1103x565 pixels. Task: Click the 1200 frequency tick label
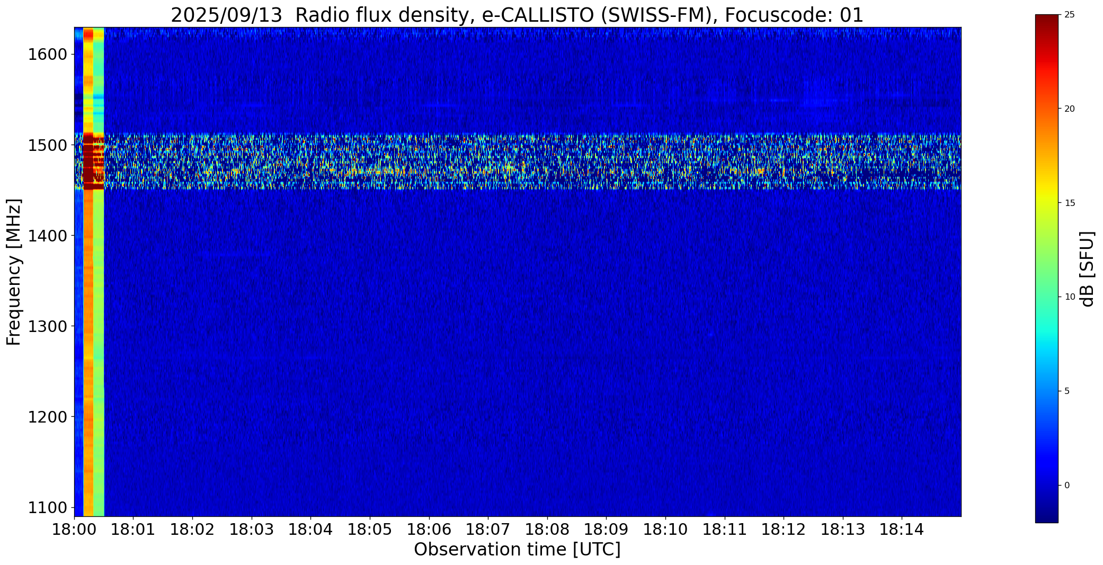(47, 417)
